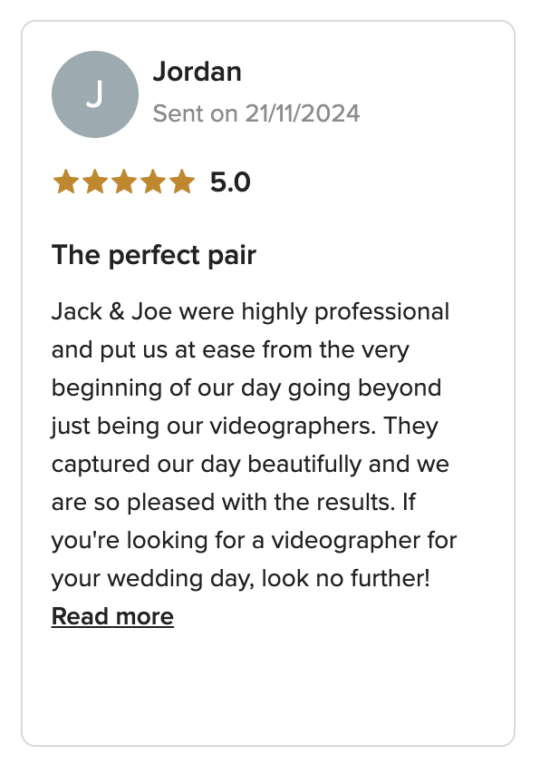Image resolution: width=540 pixels, height=775 pixels.
Task: Click the line beginning of our day
Action: pyautogui.click(x=246, y=388)
